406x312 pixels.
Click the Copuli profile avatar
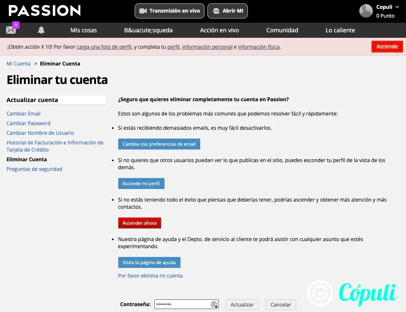[366, 11]
